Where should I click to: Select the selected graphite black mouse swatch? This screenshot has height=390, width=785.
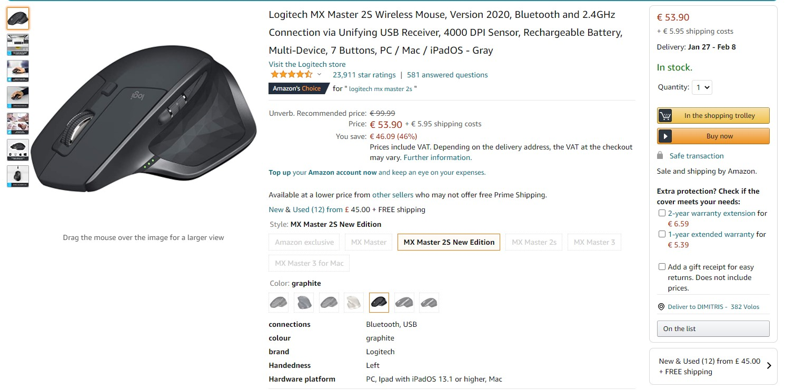tap(379, 303)
